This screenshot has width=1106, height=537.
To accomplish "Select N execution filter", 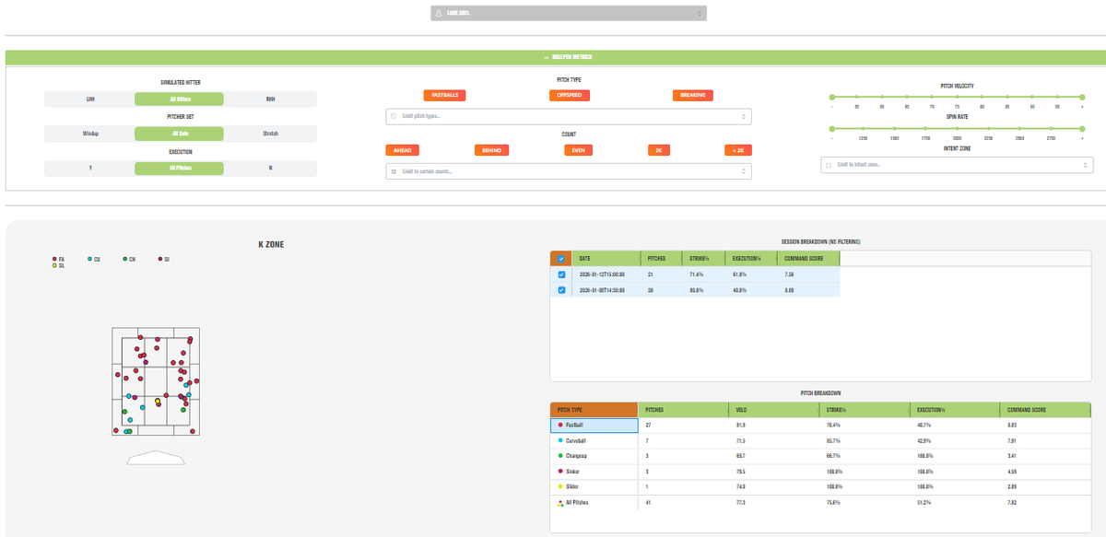I will pyautogui.click(x=270, y=169).
